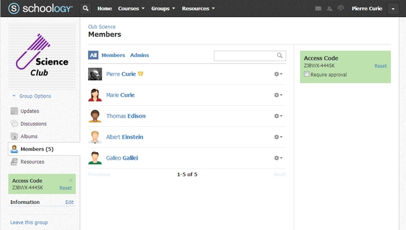
Task: Enable the Require approval checkbox
Action: click(x=306, y=74)
